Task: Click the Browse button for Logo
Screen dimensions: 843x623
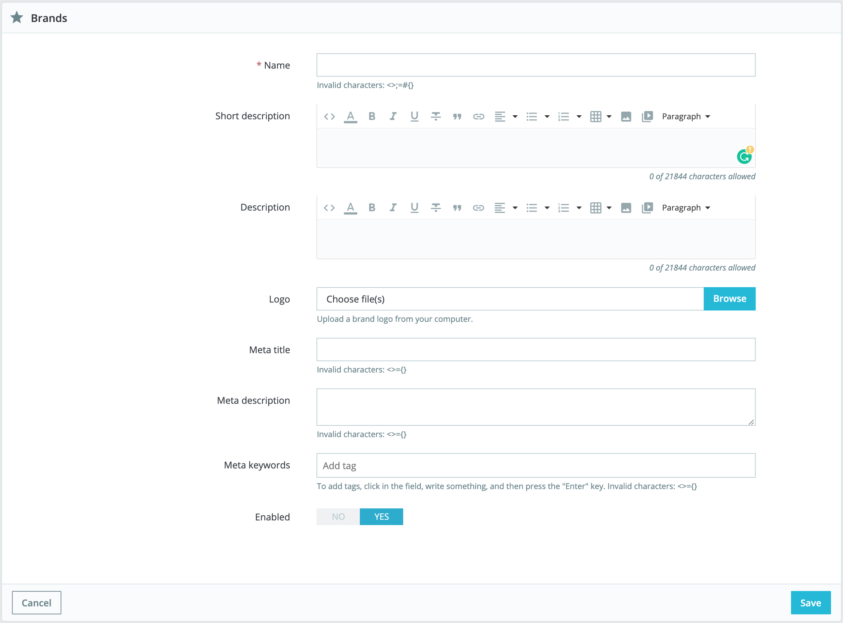Action: (729, 299)
